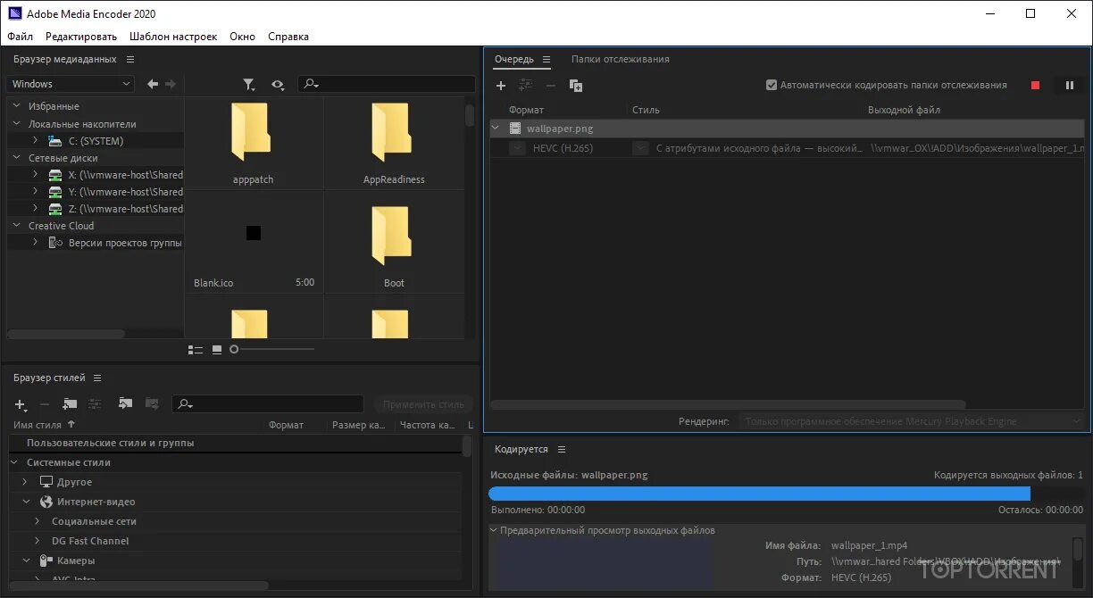This screenshot has width=1093, height=598.
Task: Click the export presets icon
Action: (x=152, y=403)
